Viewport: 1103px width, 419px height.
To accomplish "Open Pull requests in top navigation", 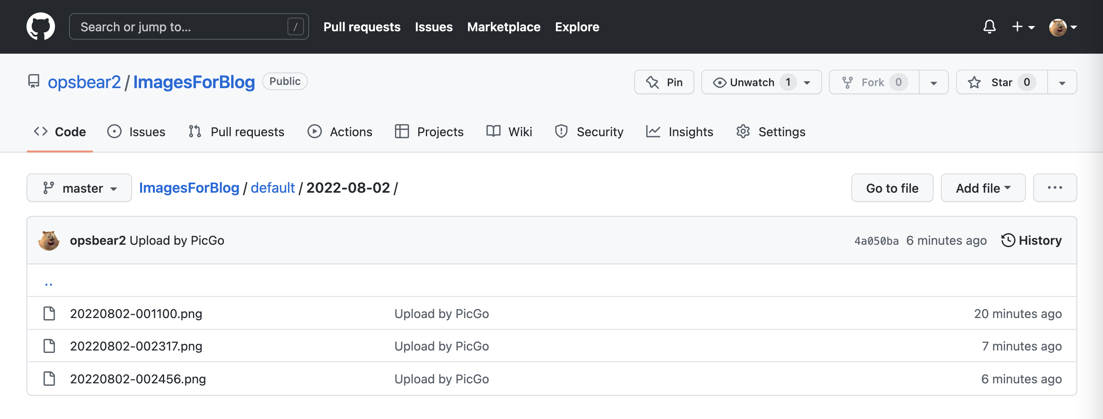I will tap(362, 26).
